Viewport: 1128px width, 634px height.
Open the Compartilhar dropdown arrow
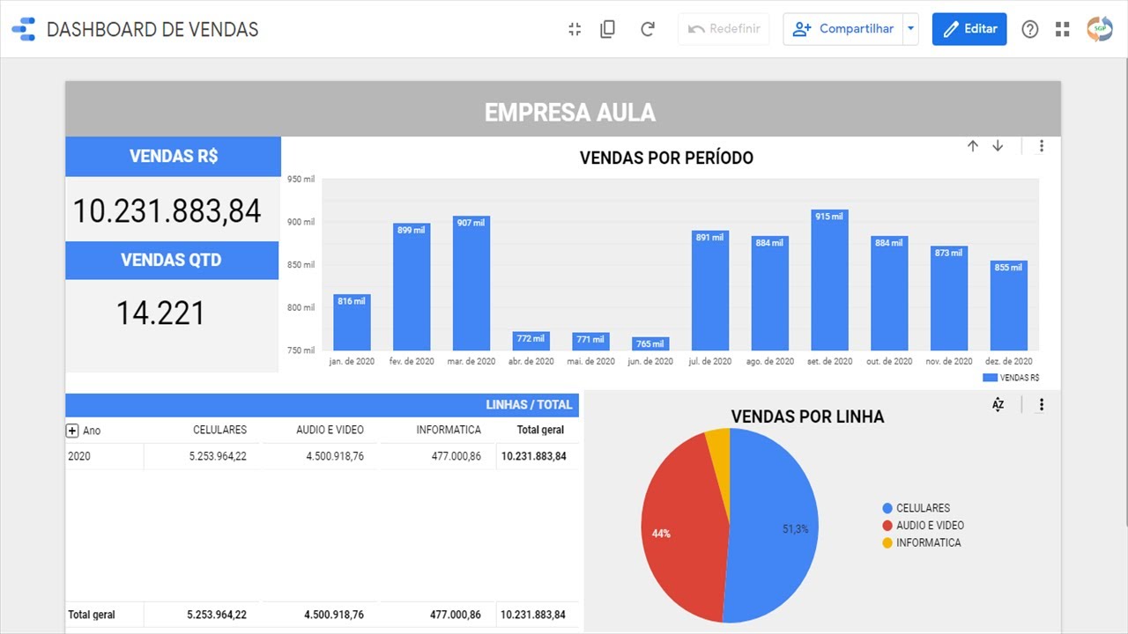click(911, 29)
